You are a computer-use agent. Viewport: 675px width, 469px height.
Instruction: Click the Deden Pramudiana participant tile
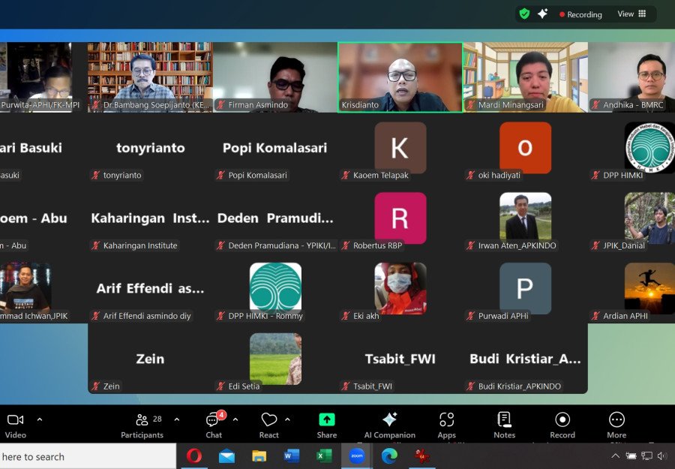(275, 218)
